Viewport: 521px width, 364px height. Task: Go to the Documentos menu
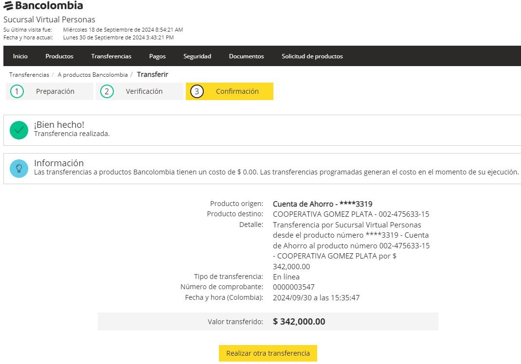[246, 56]
